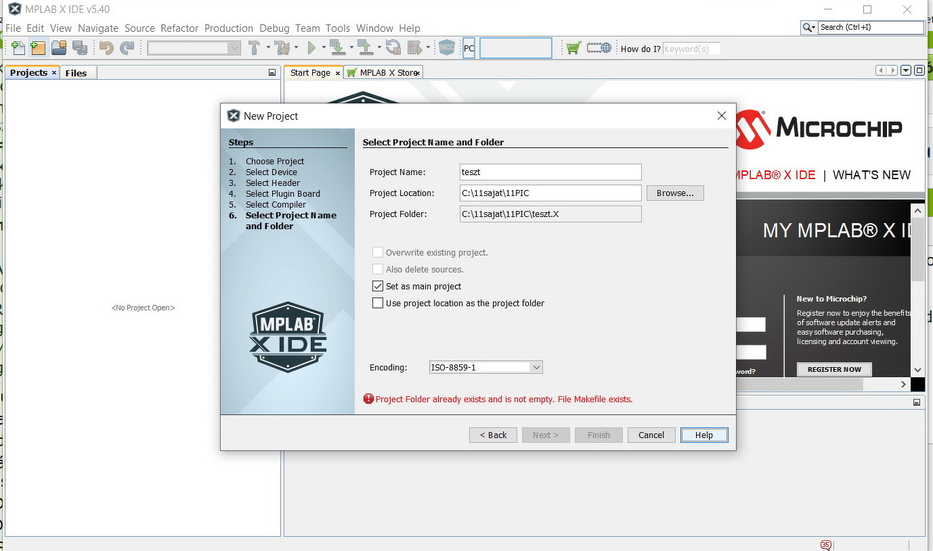The height and width of the screenshot is (551, 933).
Task: Expand the Run Project dropdown arrow
Action: [x=324, y=48]
